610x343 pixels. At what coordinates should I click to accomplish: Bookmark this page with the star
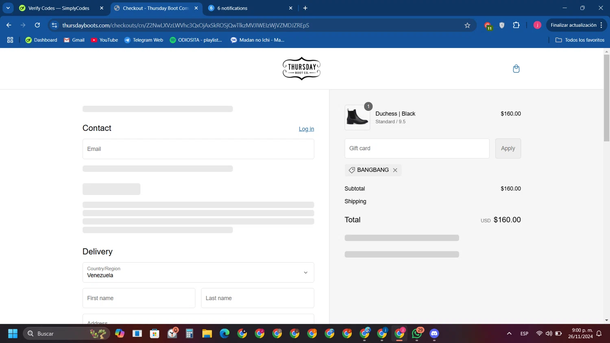[467, 25]
